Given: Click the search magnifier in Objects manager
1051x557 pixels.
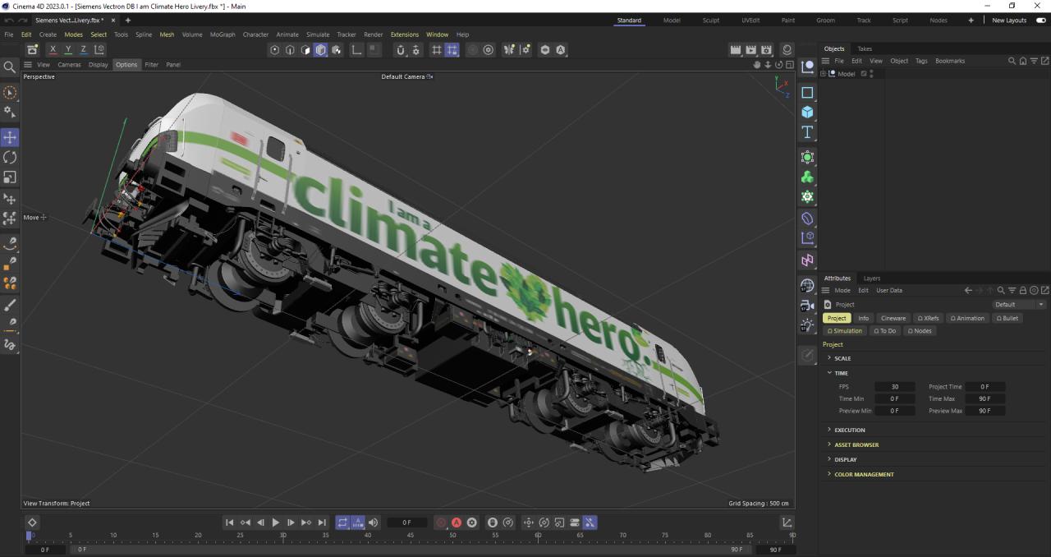Looking at the screenshot, I should [1012, 61].
